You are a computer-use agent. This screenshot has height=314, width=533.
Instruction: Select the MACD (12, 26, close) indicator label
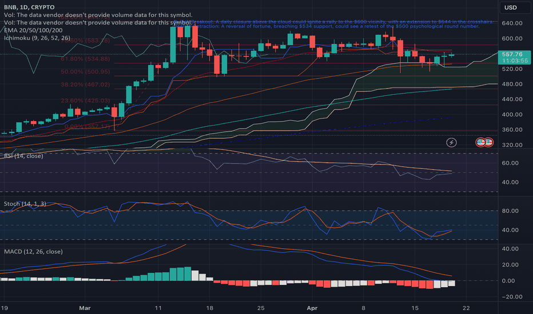[x=33, y=252]
